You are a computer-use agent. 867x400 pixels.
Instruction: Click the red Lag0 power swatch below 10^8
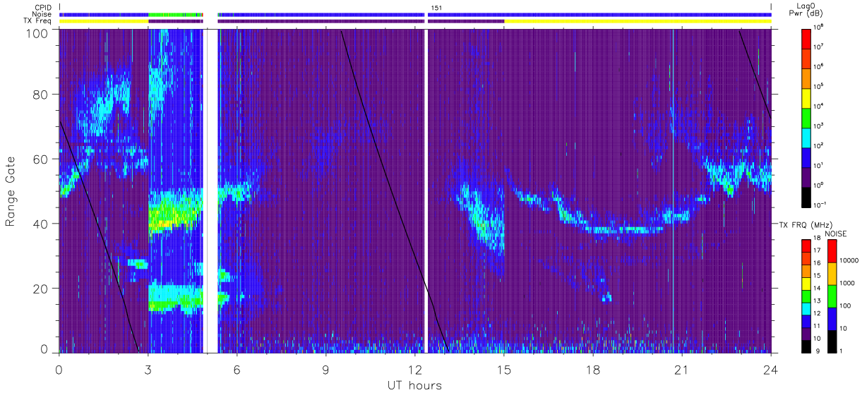(806, 38)
